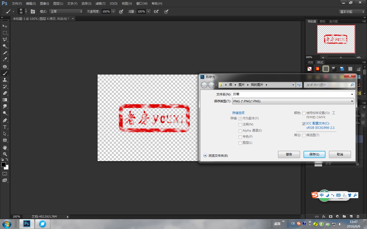The height and width of the screenshot is (229, 367).
Task: Select the Eyedropper tool
Action: [x=5, y=60]
